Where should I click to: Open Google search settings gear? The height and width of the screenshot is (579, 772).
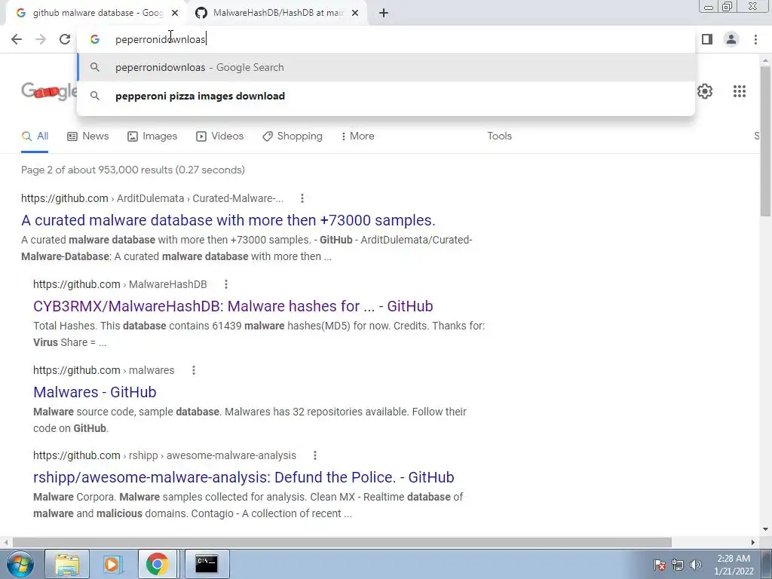(705, 91)
